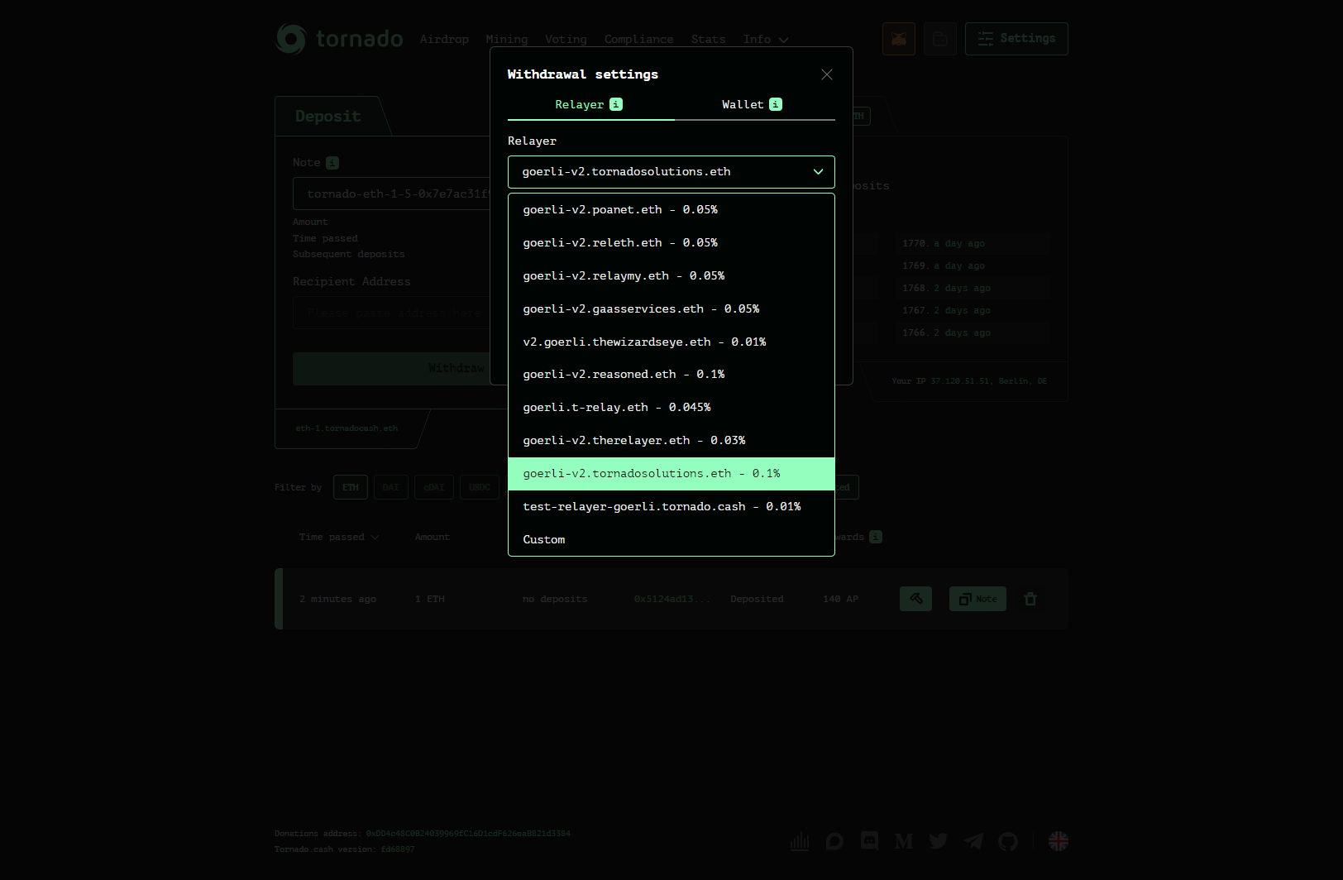Screen dimensions: 1343x880
Task: Click the Note input field
Action: tap(392, 194)
